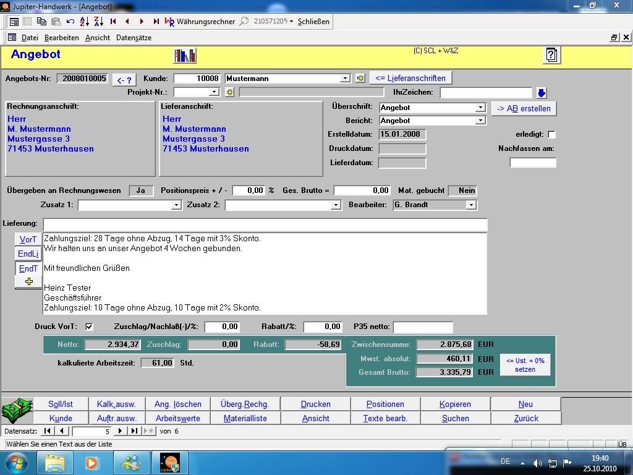Click the sort descending Z-A icon
This screenshot has width=633, height=475.
(x=98, y=21)
